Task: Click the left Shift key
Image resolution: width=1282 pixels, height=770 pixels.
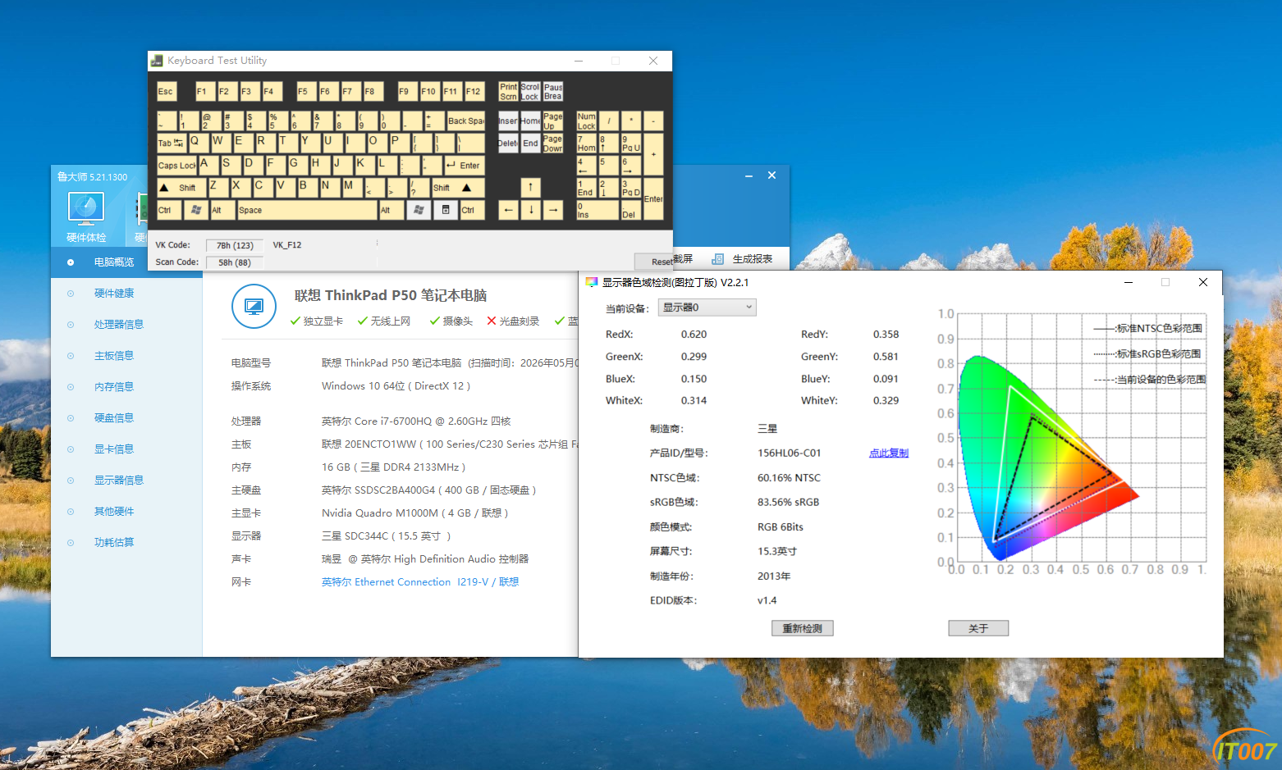Action: pyautogui.click(x=181, y=188)
